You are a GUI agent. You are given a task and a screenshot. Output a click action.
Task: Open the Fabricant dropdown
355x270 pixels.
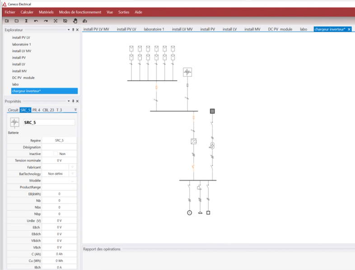(72, 167)
